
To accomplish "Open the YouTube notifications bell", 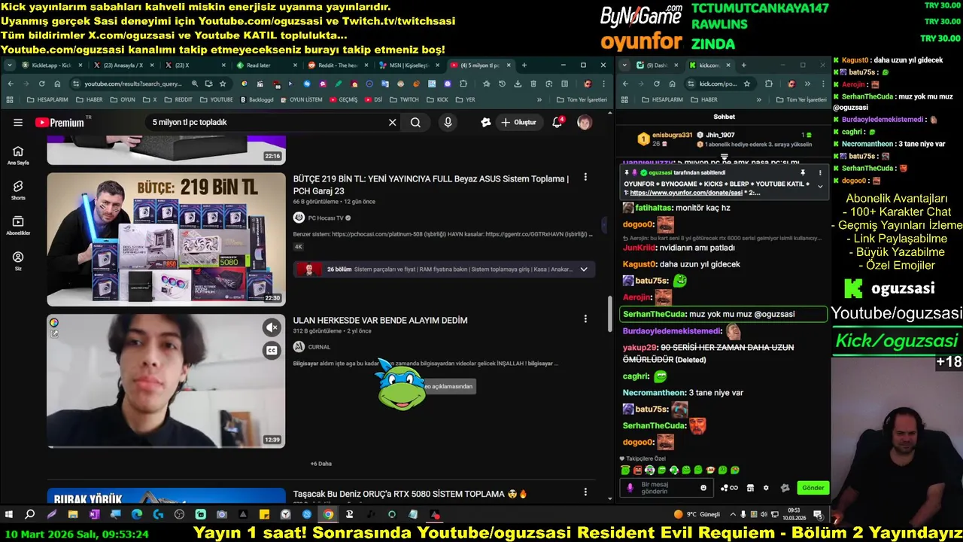I will pyautogui.click(x=557, y=122).
